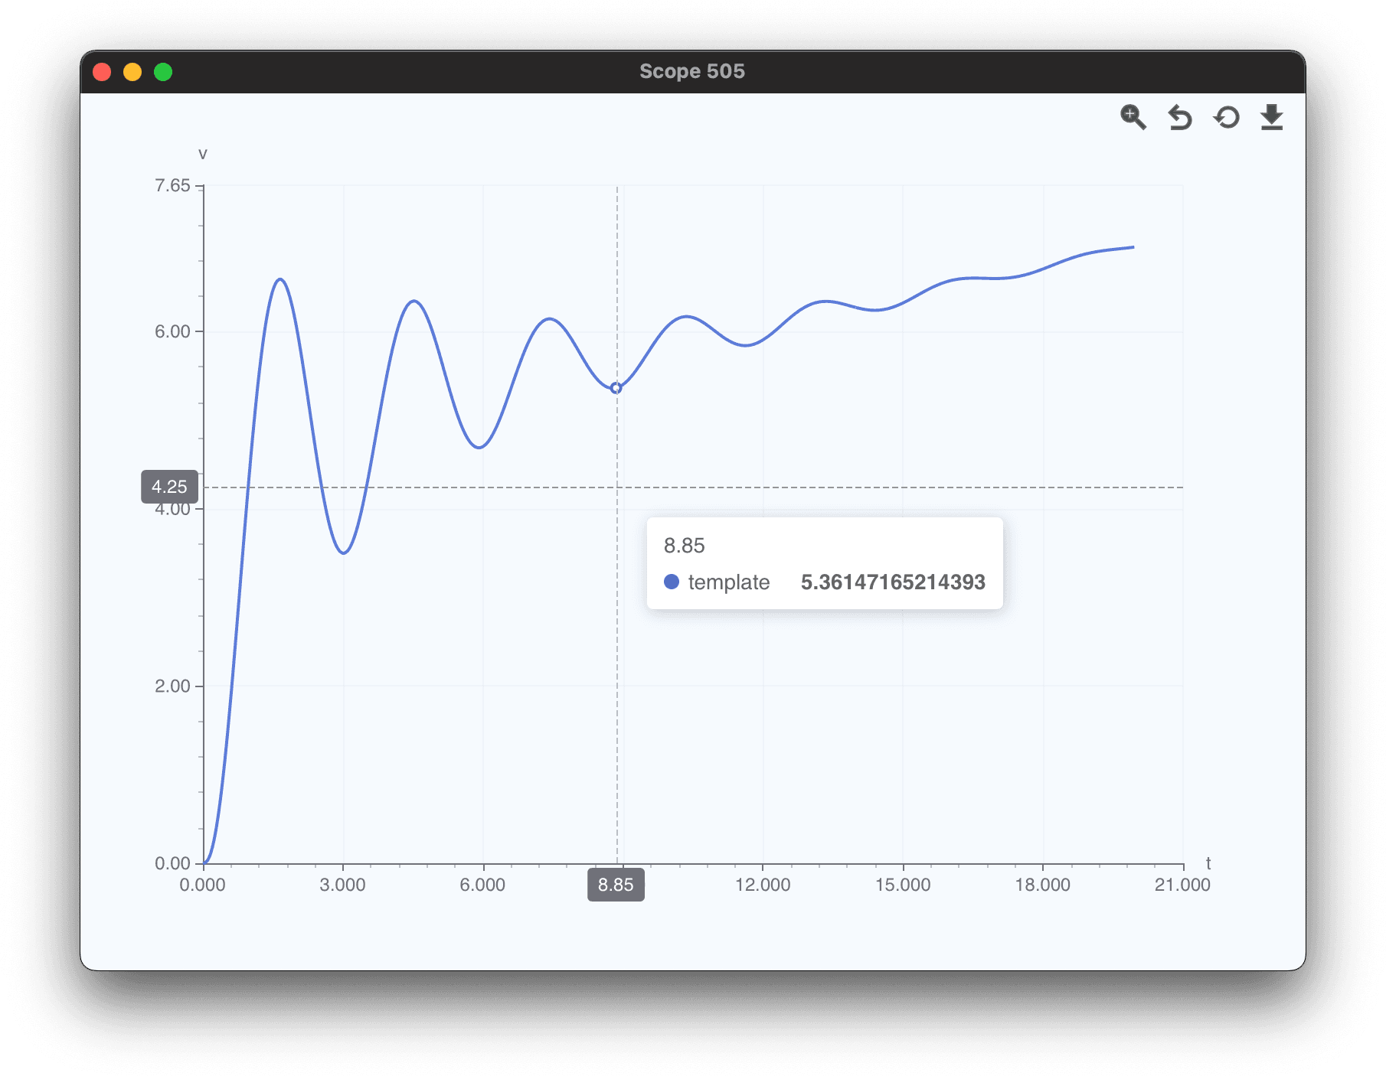
Task: Click the Scope 505 window title
Action: click(x=691, y=71)
